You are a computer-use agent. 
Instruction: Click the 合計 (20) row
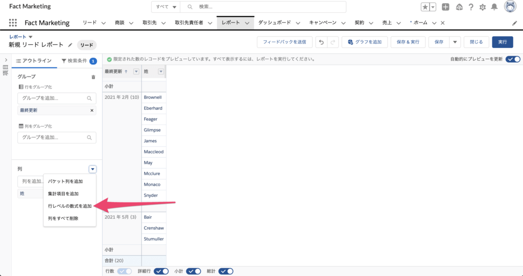pos(134,261)
